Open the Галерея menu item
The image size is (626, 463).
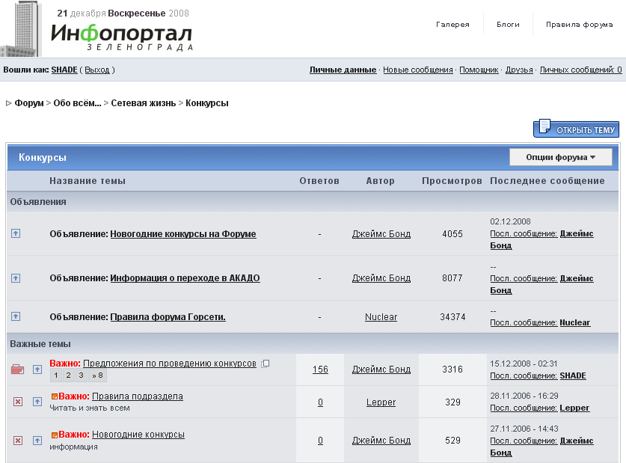pos(452,25)
